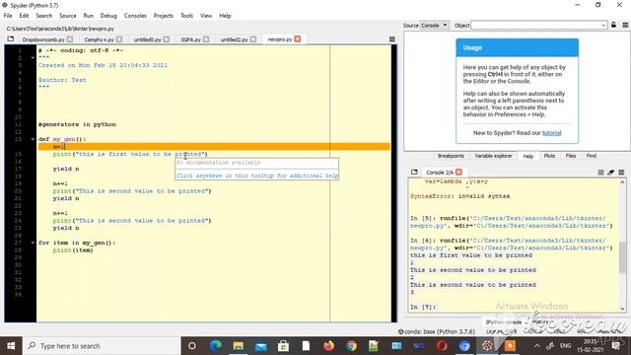Open Opera browser from taskbar
631x355 pixels.
(442, 346)
